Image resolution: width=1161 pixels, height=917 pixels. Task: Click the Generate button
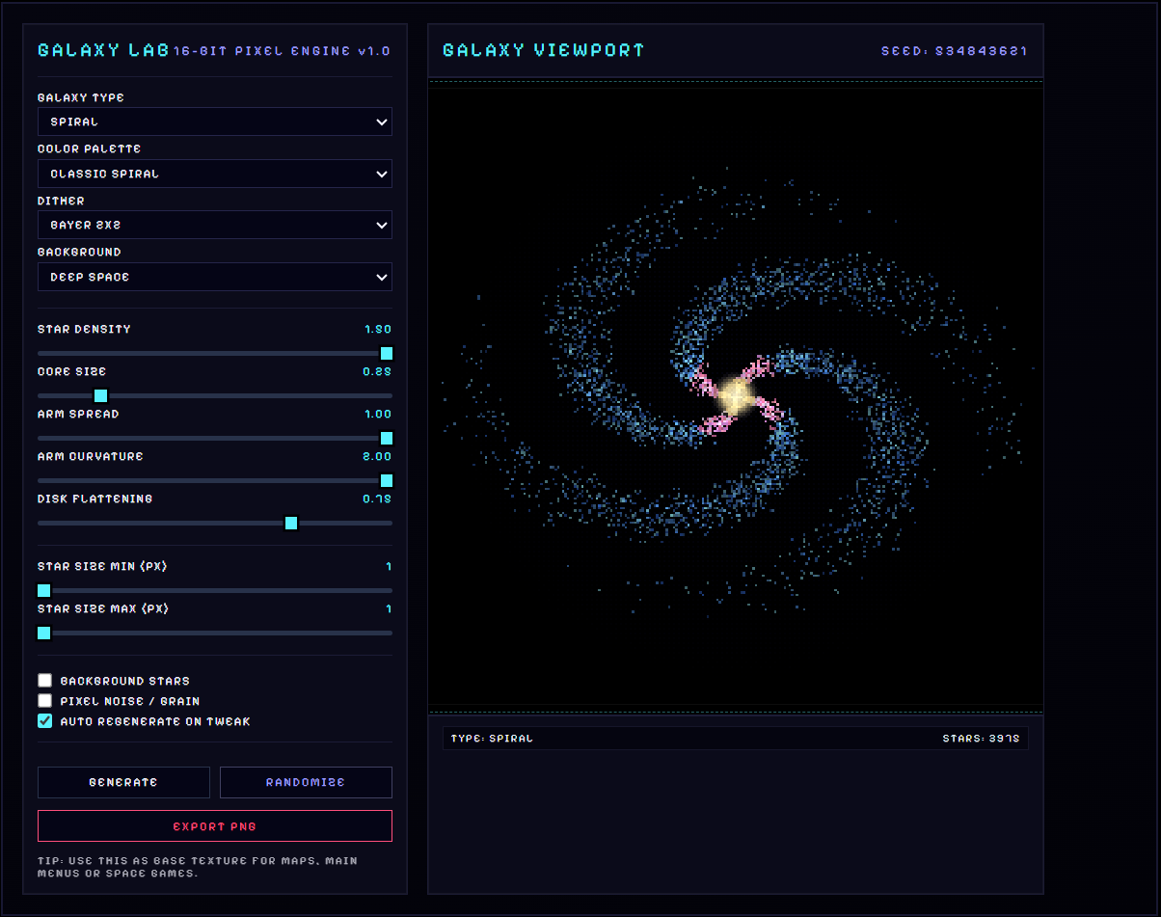[x=123, y=782]
